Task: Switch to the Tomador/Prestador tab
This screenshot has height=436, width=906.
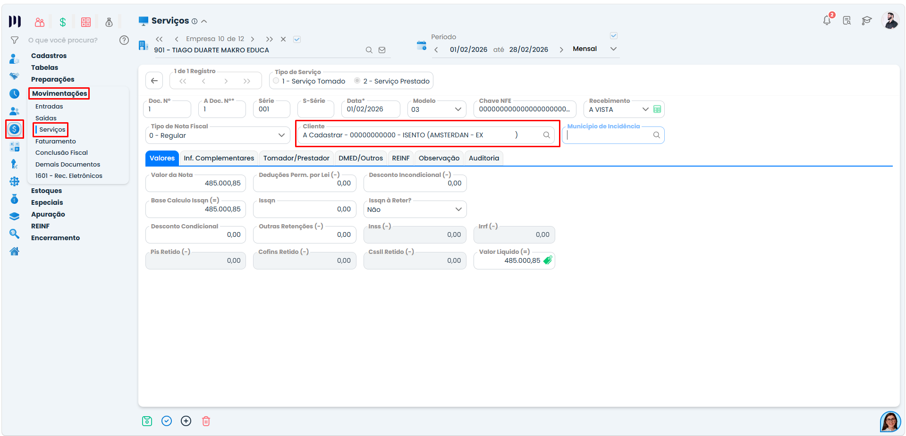Action: [296, 158]
